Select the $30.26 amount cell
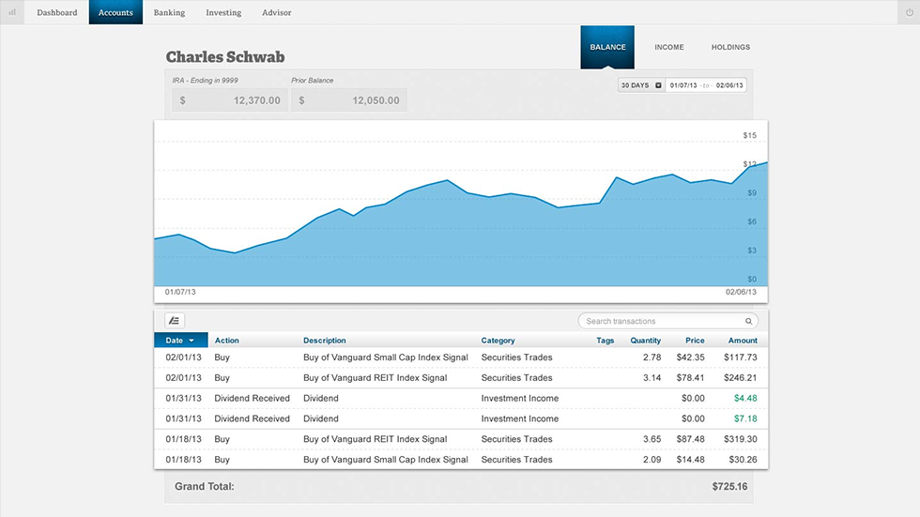 point(743,460)
